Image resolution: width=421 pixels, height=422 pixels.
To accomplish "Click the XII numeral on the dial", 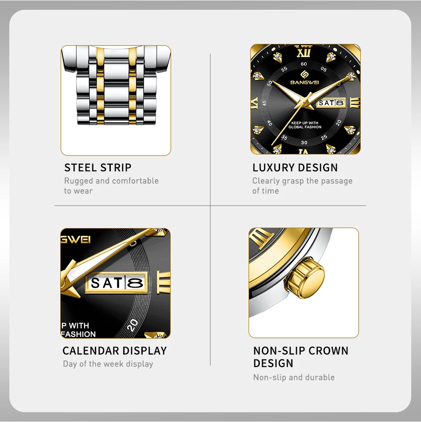I will click(304, 51).
